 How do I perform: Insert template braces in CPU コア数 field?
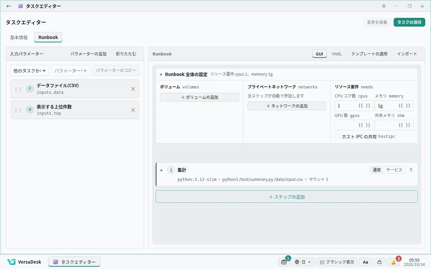tap(364, 106)
